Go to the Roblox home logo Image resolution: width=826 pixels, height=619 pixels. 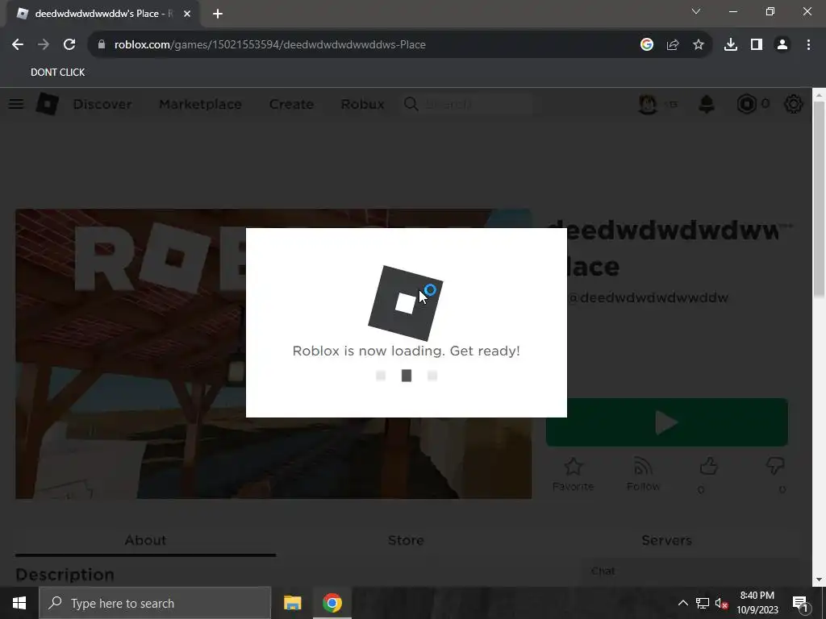point(48,104)
